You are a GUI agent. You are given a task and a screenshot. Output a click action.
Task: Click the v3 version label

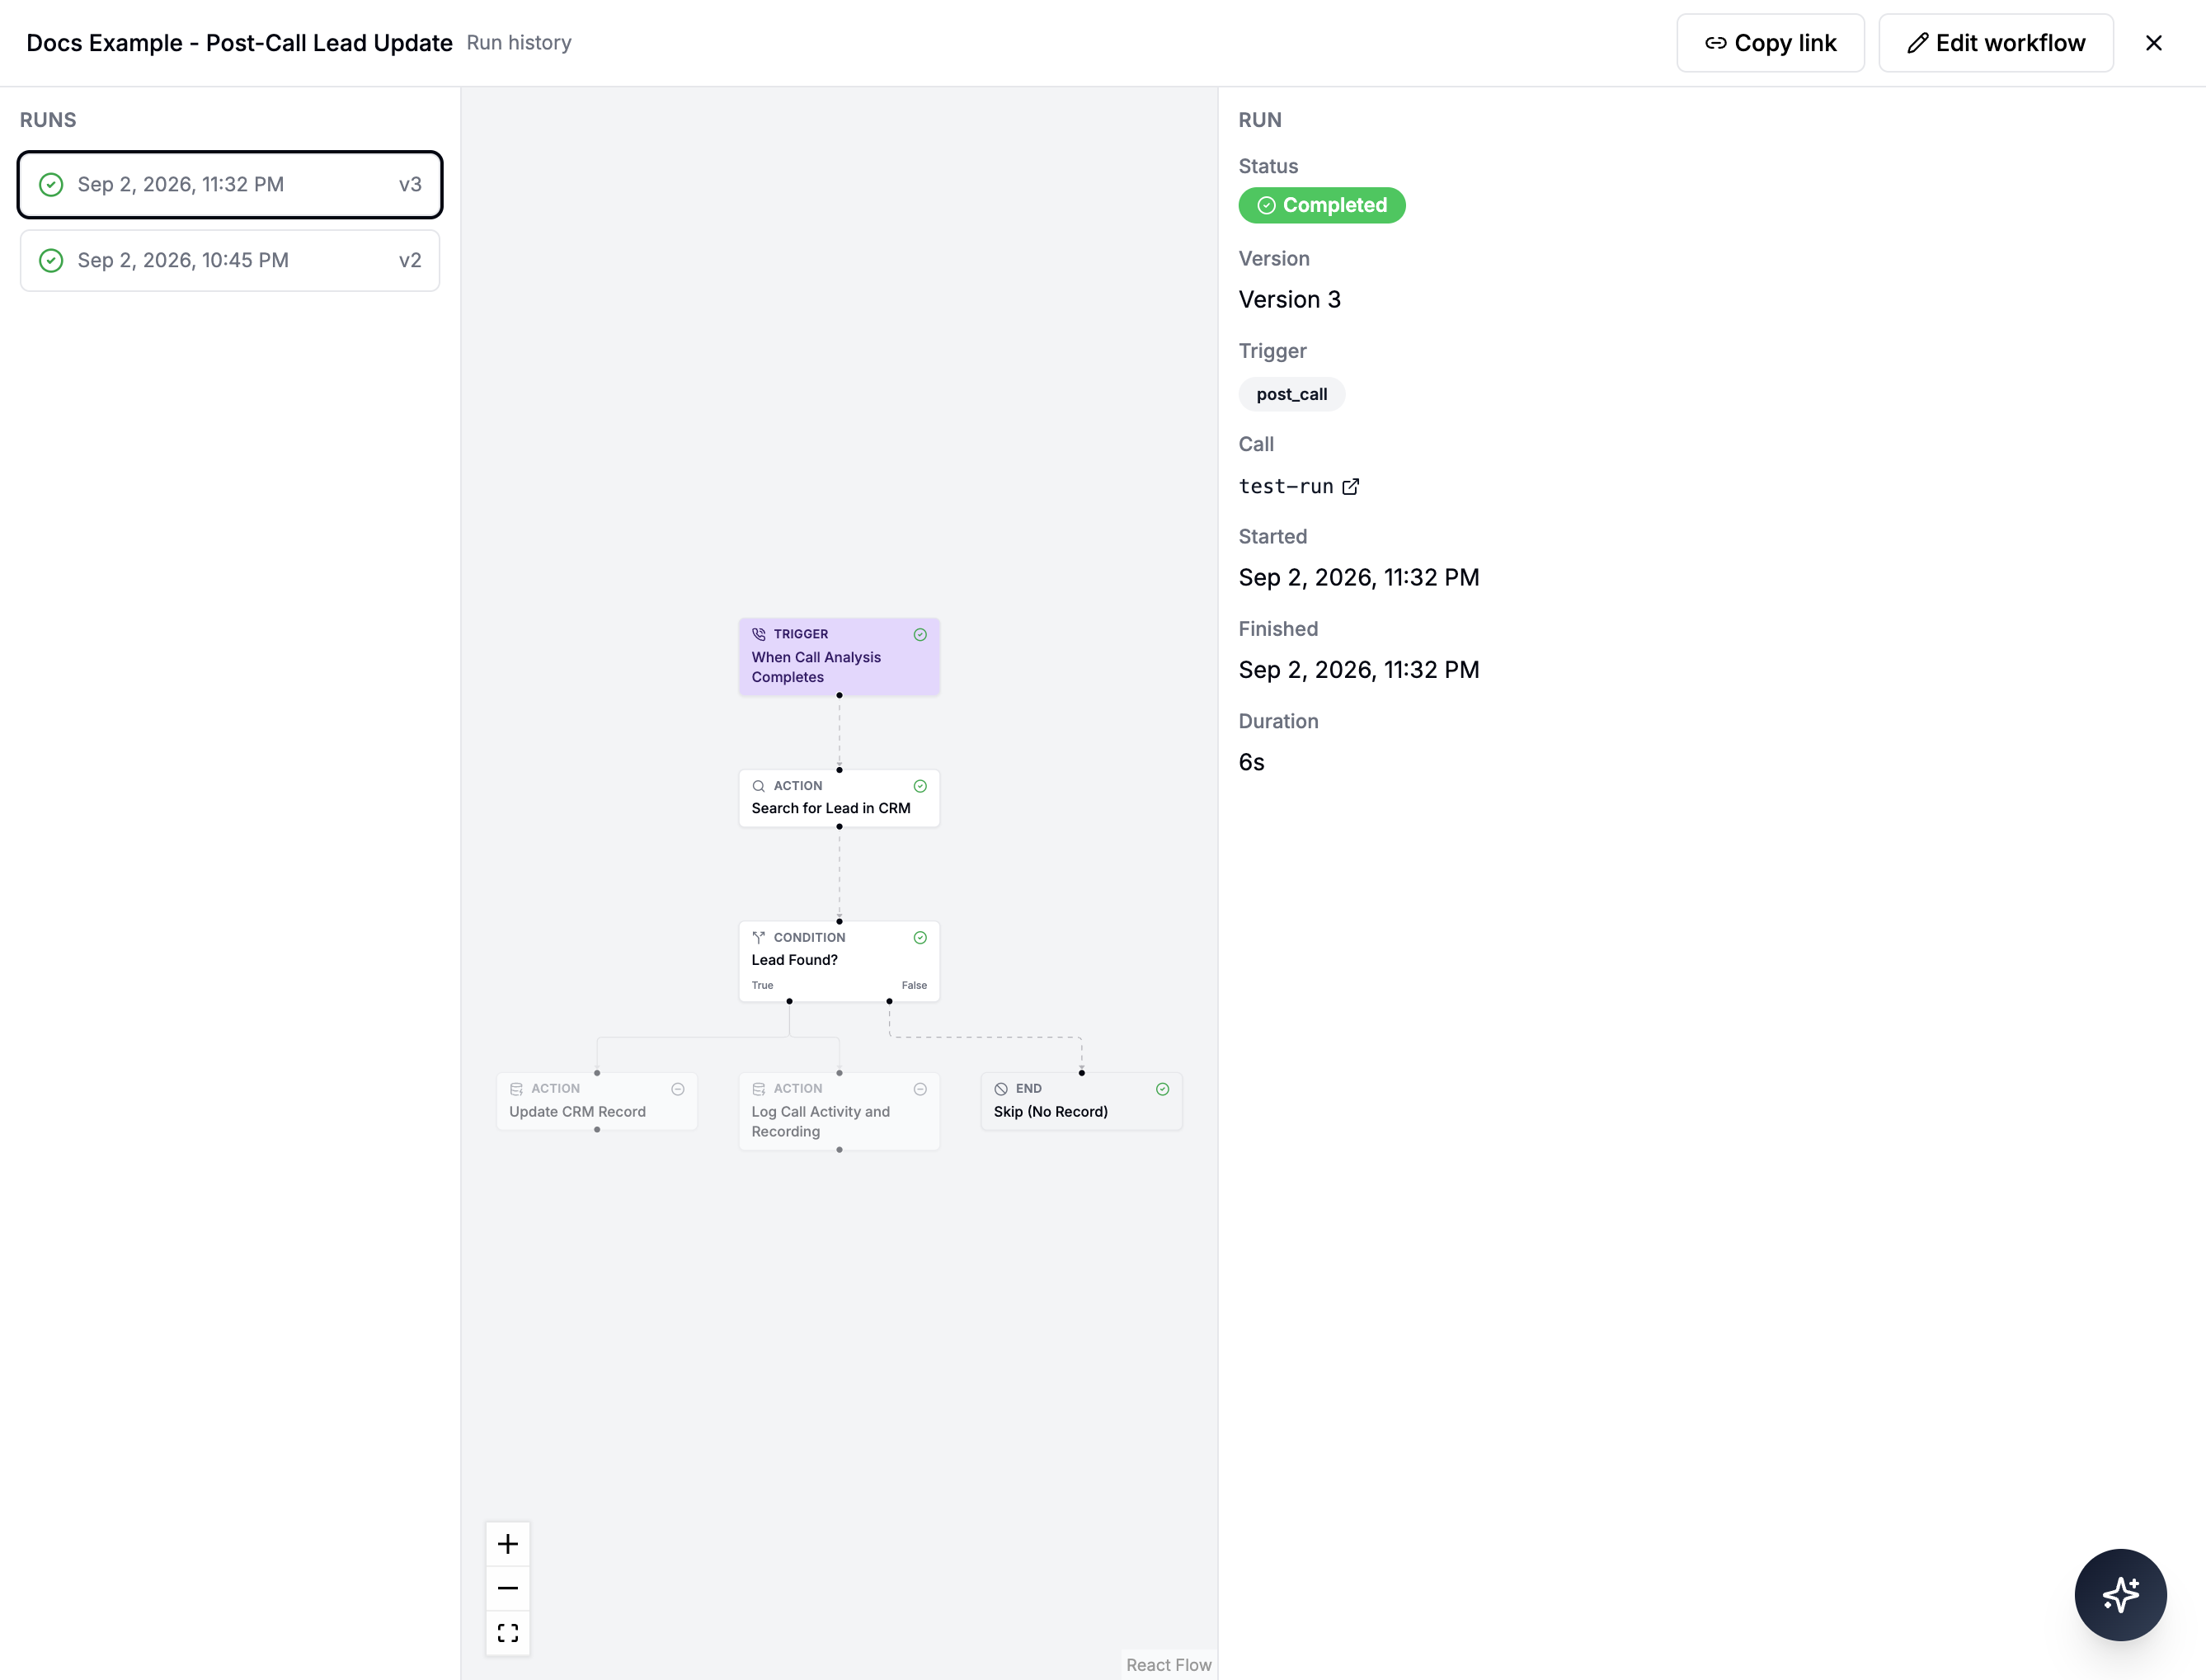pyautogui.click(x=410, y=184)
